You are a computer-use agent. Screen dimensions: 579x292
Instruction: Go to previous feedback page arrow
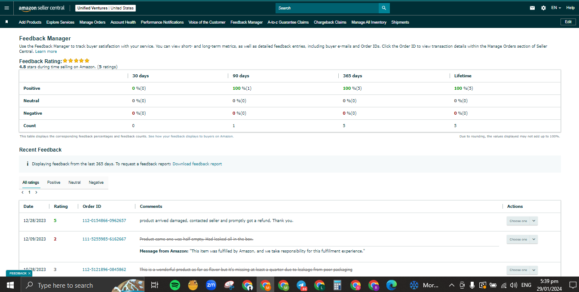click(x=22, y=192)
